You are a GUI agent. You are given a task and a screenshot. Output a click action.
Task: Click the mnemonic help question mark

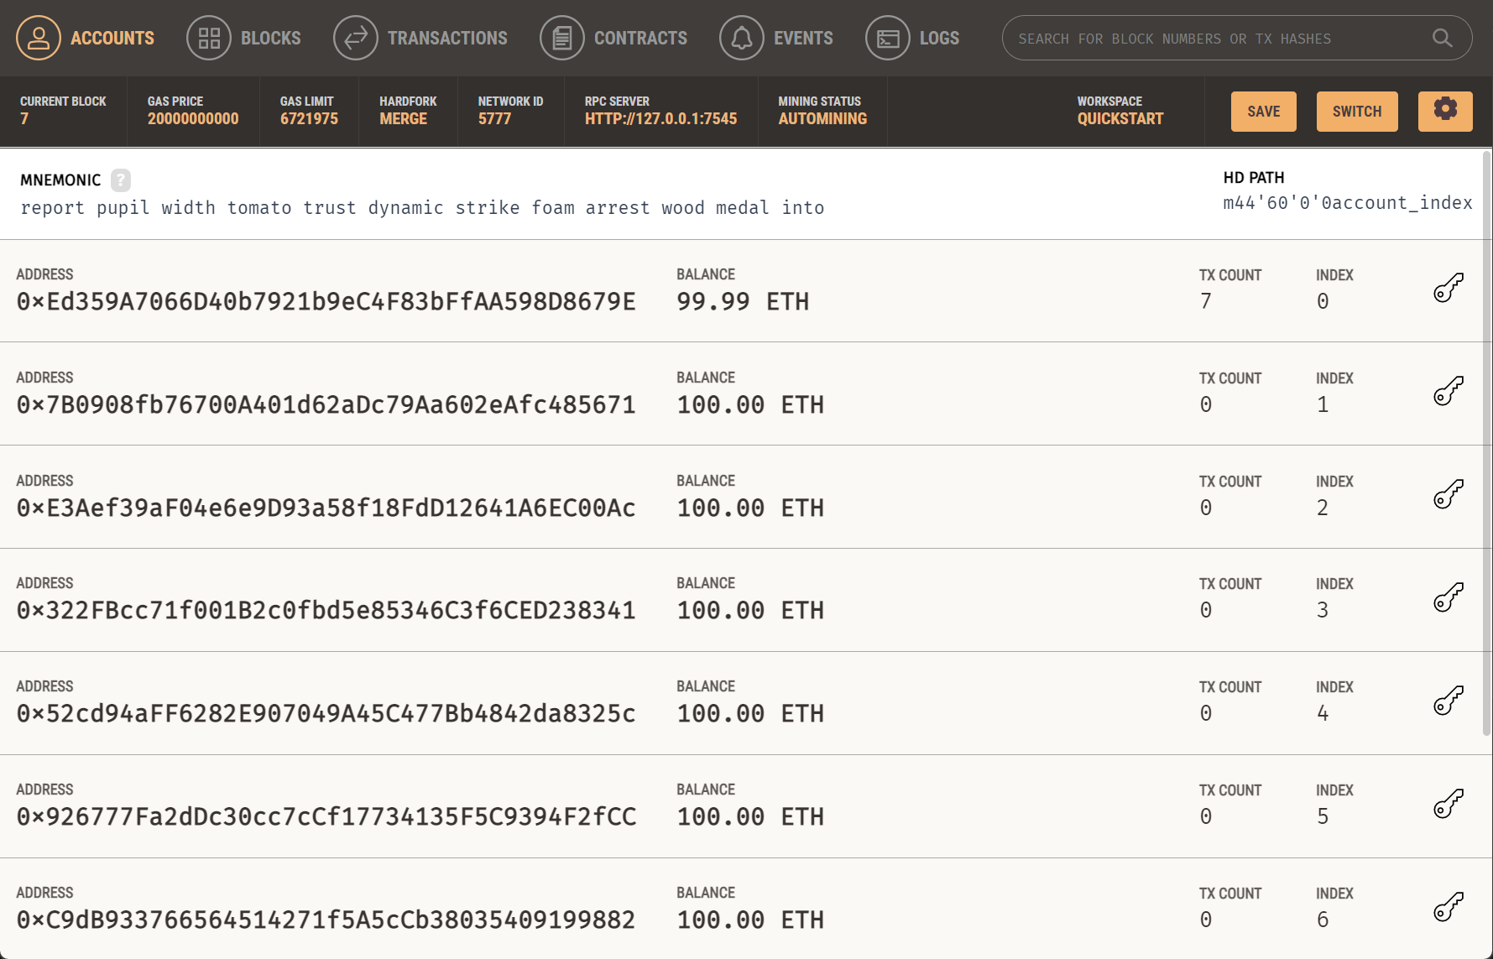[121, 180]
